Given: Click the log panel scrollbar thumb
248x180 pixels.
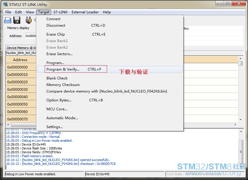Looking at the screenshot, I should (241, 152).
